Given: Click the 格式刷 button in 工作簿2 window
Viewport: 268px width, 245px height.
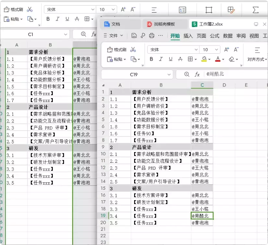Looking at the screenshot, I should 117,50.
